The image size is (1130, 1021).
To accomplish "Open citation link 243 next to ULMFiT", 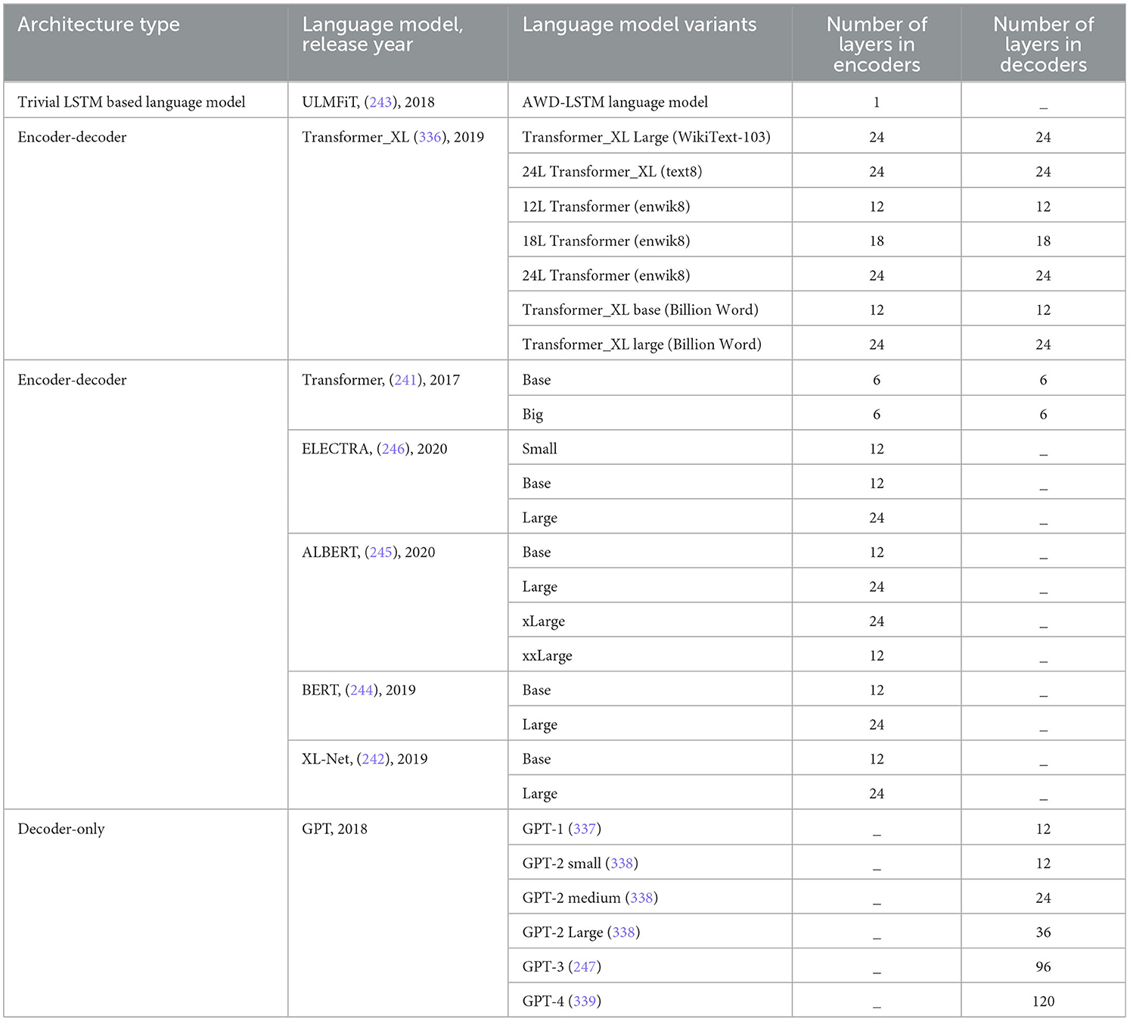I will [x=380, y=102].
